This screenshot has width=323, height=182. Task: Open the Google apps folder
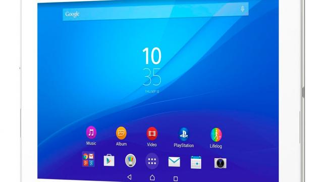(88, 159)
